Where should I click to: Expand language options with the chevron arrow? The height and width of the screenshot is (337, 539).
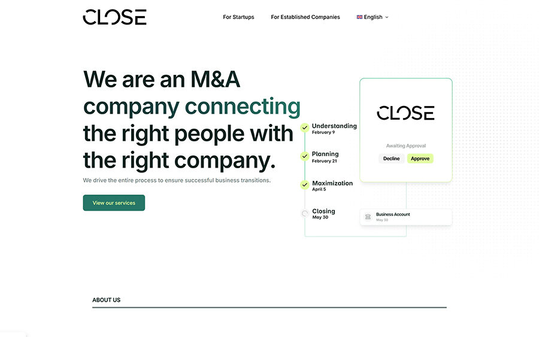click(x=387, y=17)
